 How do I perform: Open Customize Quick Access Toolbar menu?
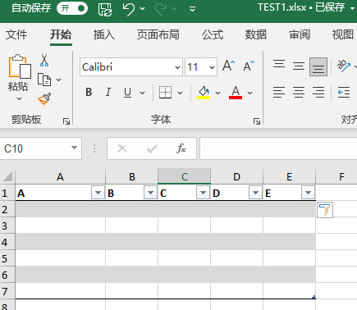click(x=193, y=9)
